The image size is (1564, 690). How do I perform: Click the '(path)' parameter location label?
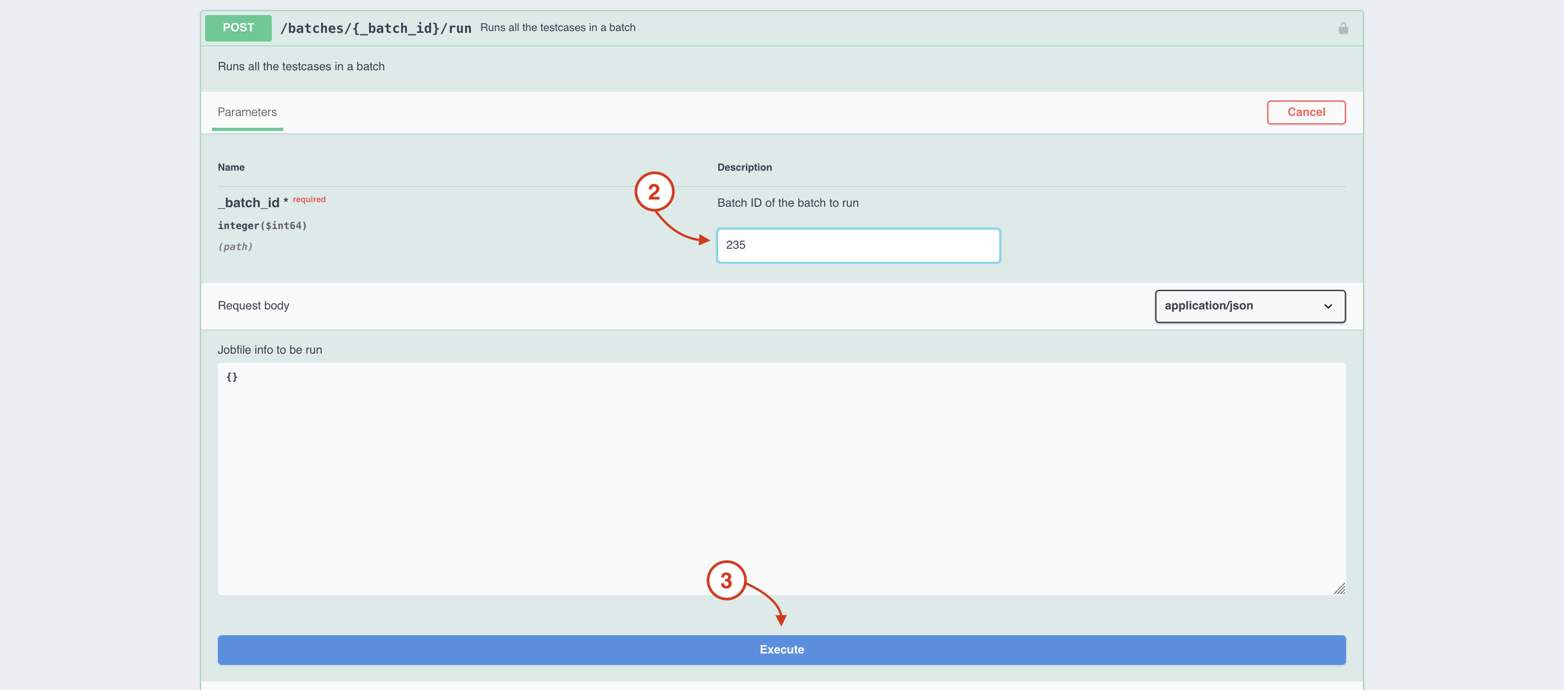[x=235, y=247]
